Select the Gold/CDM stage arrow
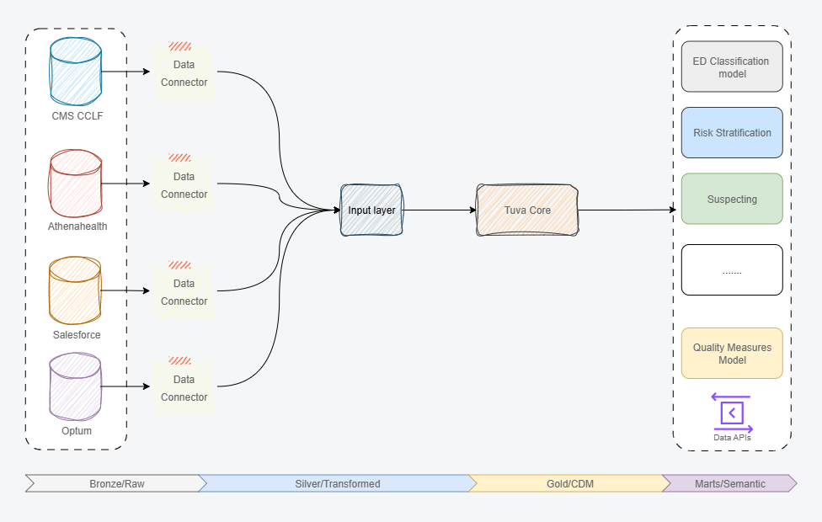 tap(568, 483)
